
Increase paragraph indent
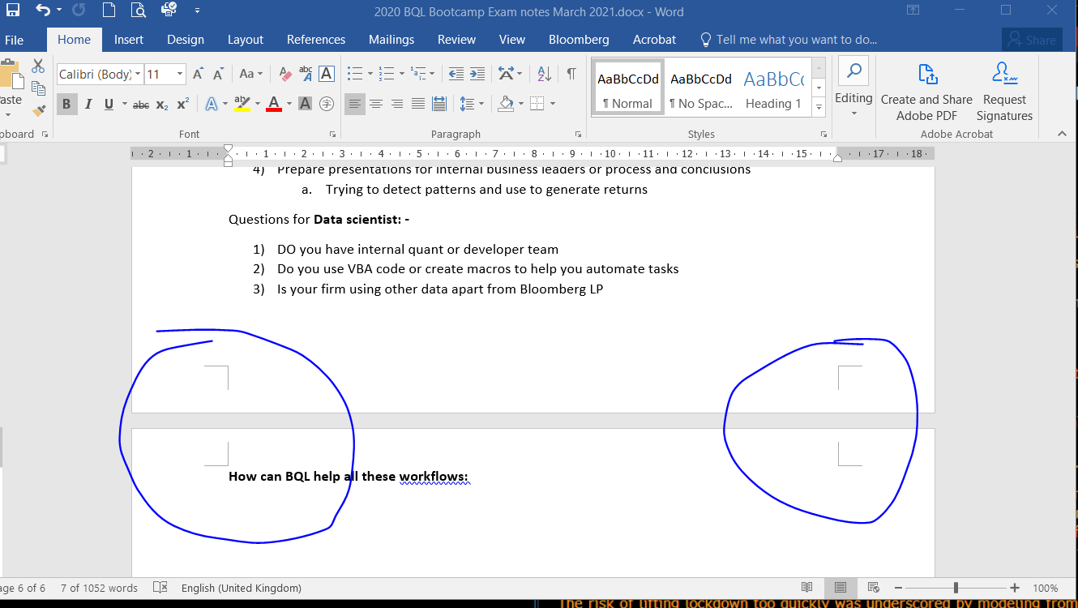click(477, 74)
